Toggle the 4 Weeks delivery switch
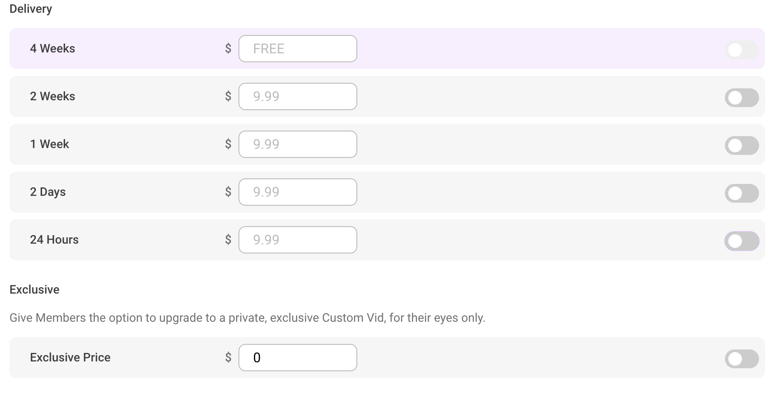Viewport: 777px width, 396px height. pyautogui.click(x=742, y=50)
